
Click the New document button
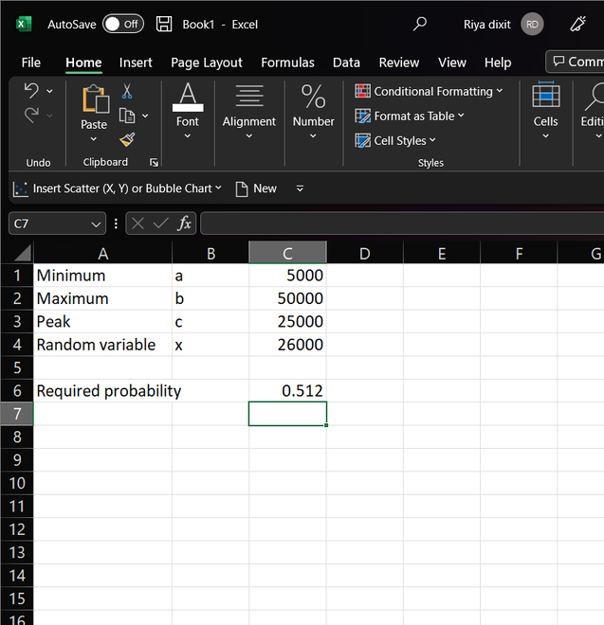[x=256, y=188]
